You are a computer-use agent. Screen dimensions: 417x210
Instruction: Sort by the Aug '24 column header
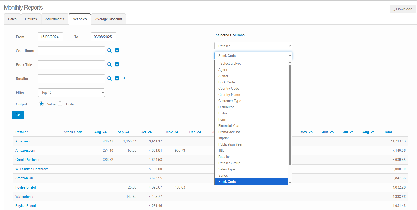tap(100, 132)
